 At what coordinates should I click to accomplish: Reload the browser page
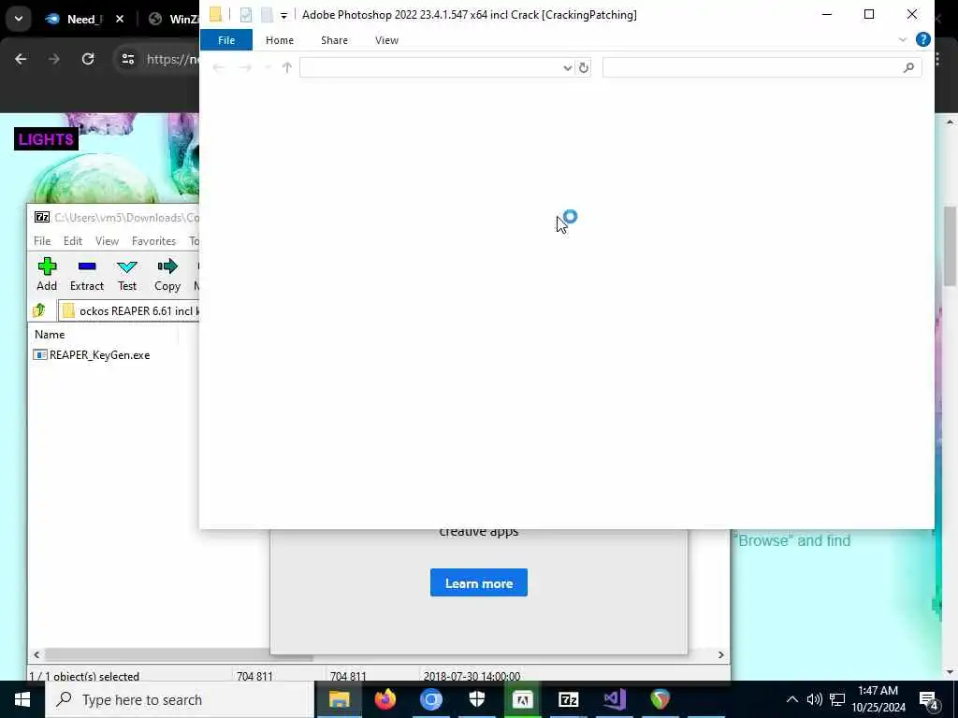point(88,59)
